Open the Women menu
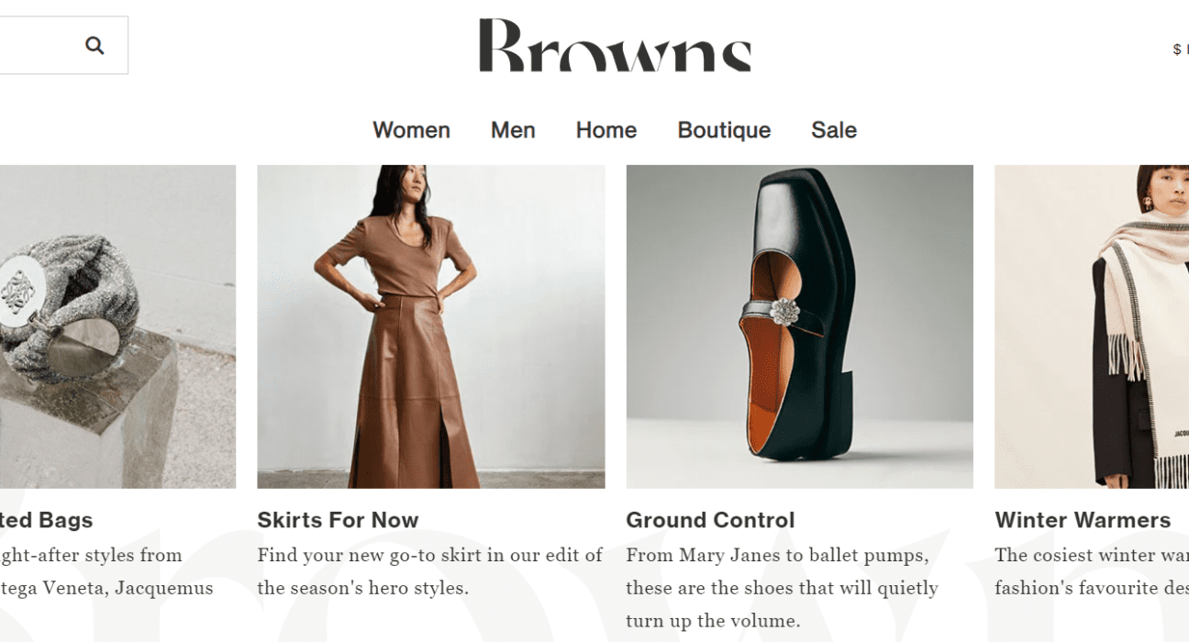1189x642 pixels. coord(411,130)
